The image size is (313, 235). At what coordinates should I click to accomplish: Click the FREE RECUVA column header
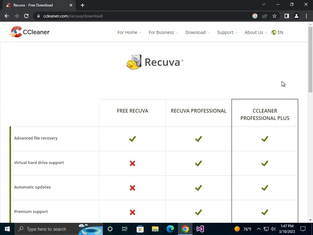pos(133,111)
